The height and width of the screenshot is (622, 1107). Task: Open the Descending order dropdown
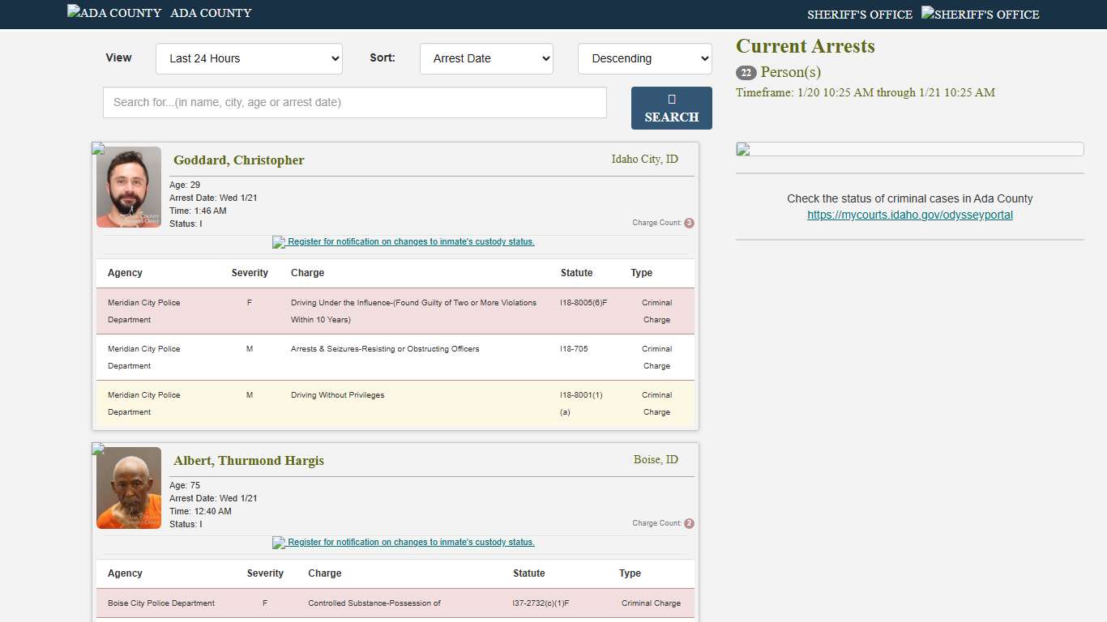coord(644,58)
